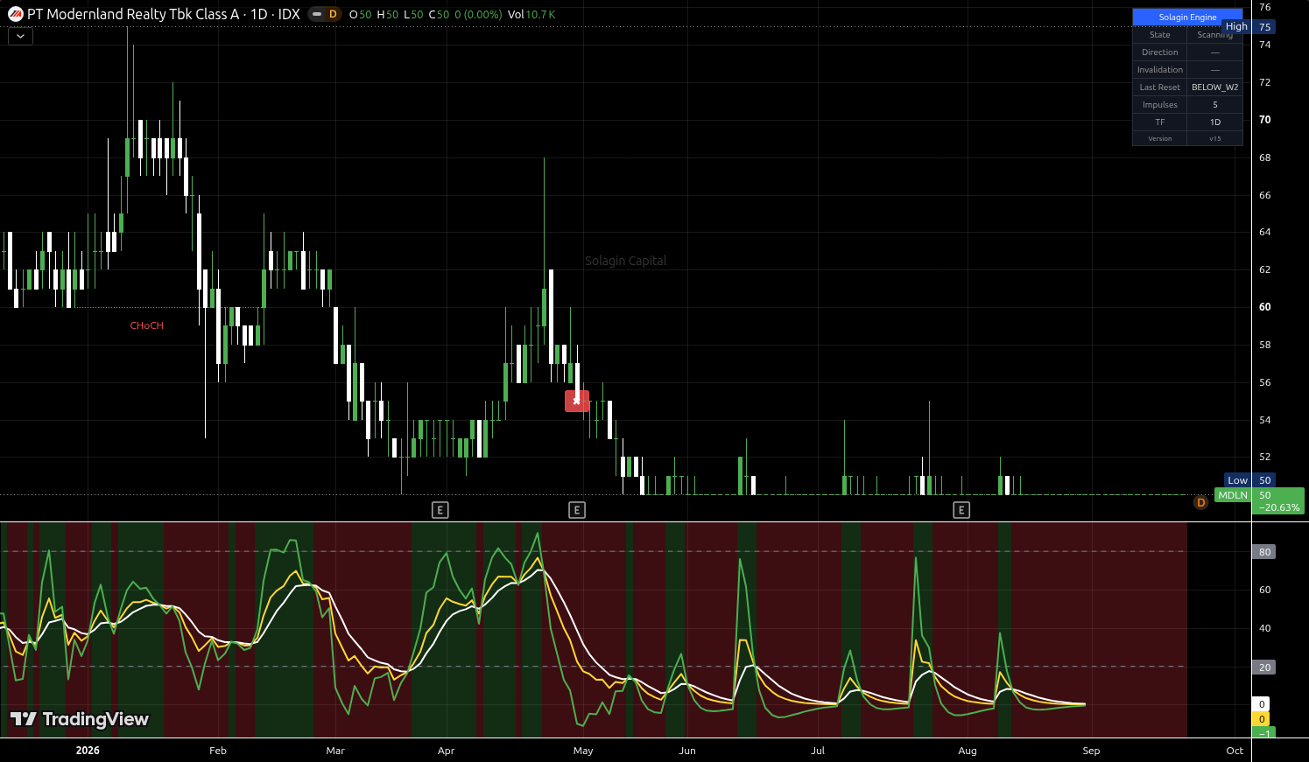Click the Mar label on time axis
This screenshot has width=1309, height=762.
coord(335,751)
